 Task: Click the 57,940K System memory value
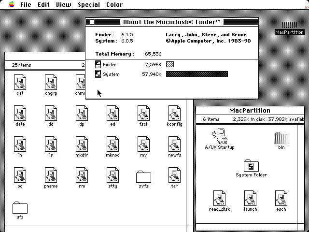[152, 74]
